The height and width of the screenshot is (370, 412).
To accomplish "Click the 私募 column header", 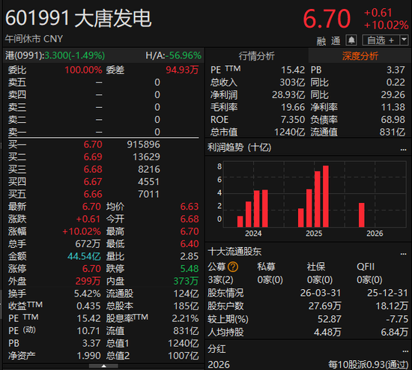I will pyautogui.click(x=266, y=267).
